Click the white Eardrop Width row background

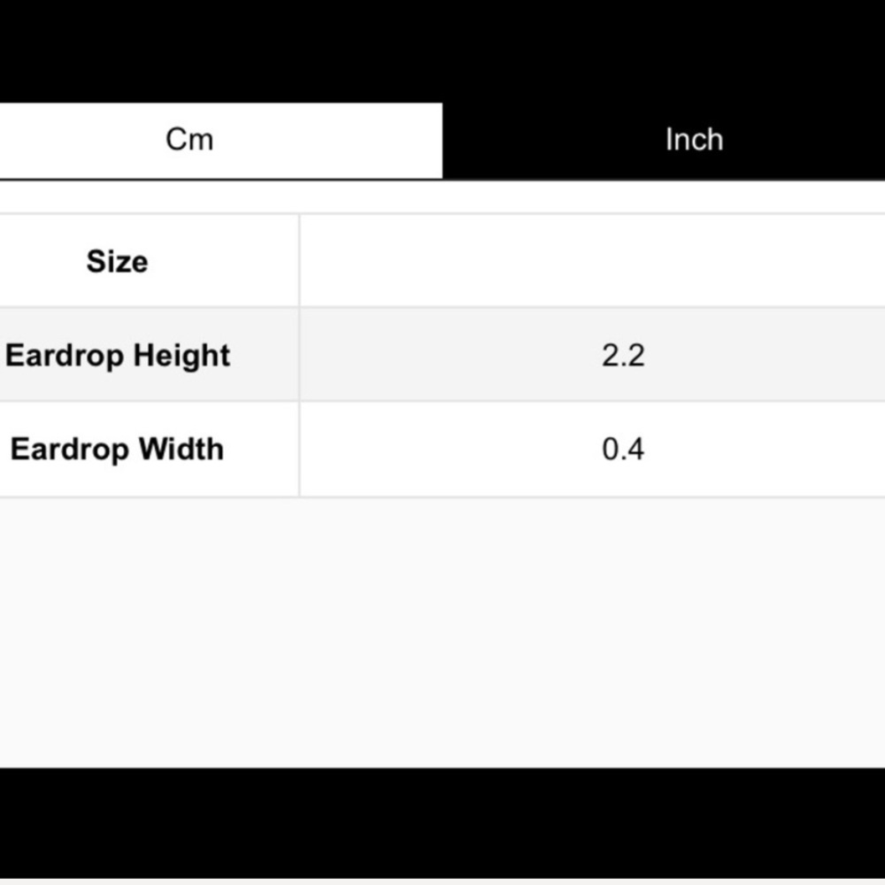(x=442, y=450)
